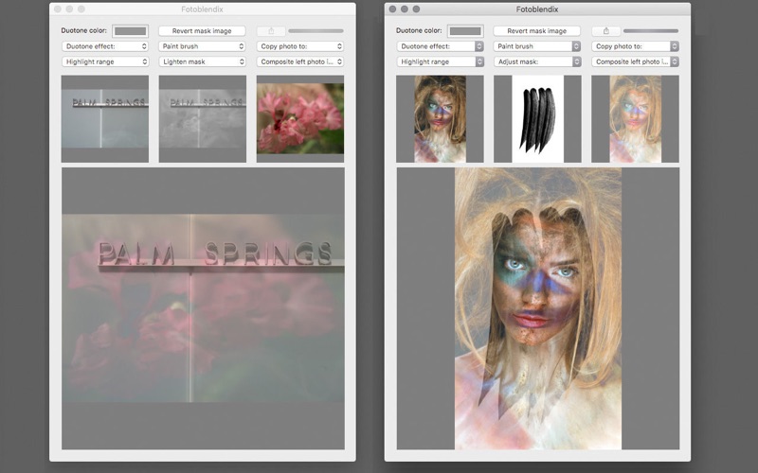
Task: Click the right window Fotoblendix title
Action: coord(537,9)
